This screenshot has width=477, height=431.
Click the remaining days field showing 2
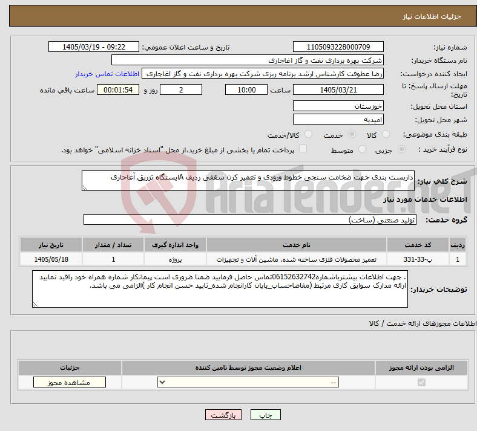181,89
